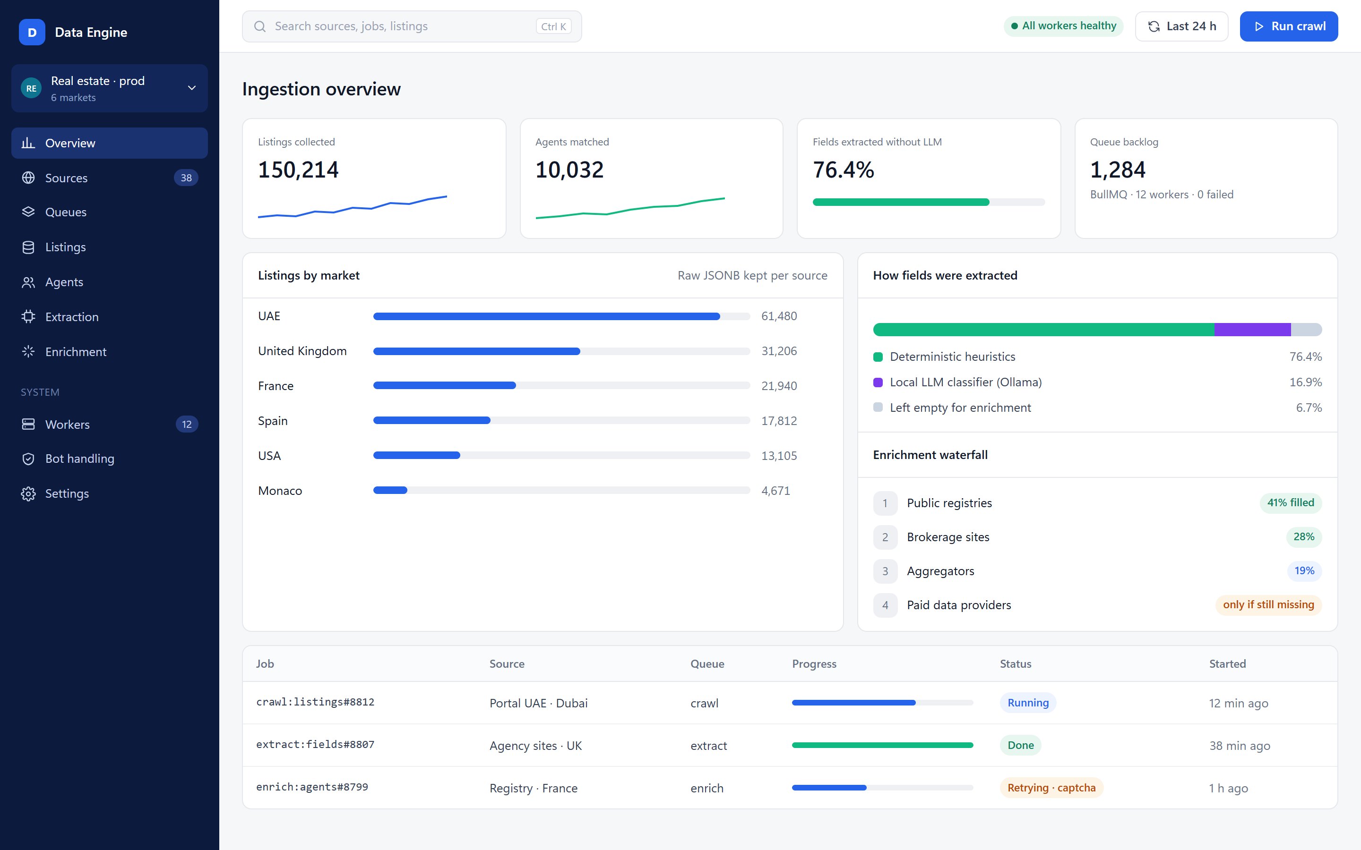Click the Monaco value 4,671
The width and height of the screenshot is (1361, 850).
775,491
